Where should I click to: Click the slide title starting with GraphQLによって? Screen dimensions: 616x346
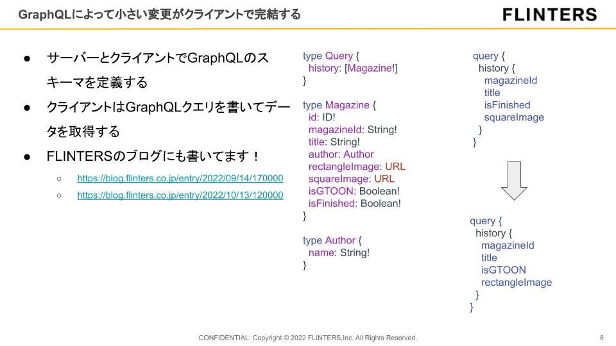click(160, 15)
